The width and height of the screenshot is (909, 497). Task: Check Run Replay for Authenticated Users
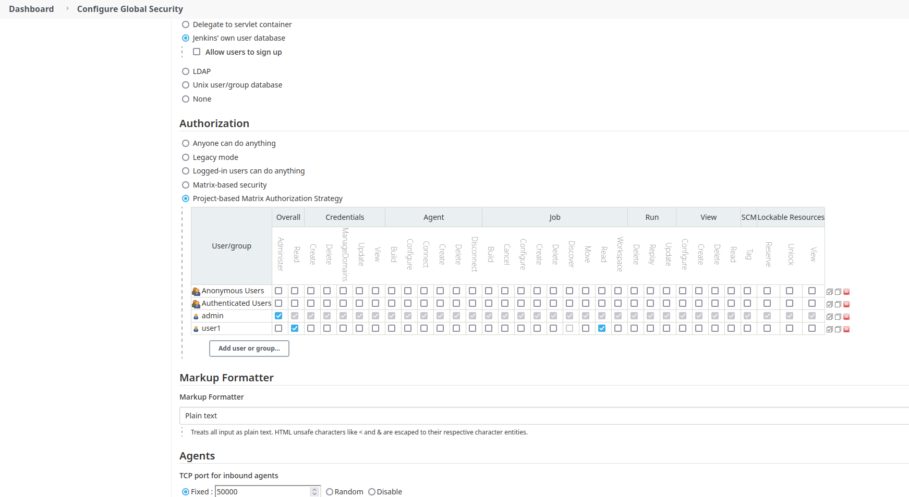pyautogui.click(x=650, y=303)
